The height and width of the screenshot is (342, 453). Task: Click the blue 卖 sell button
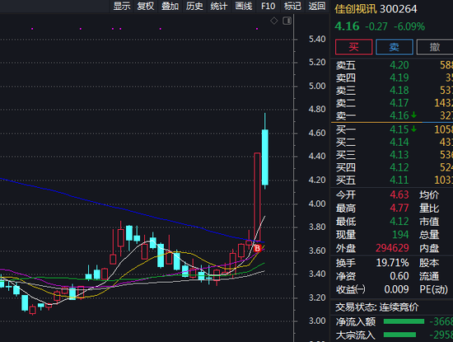(x=395, y=47)
